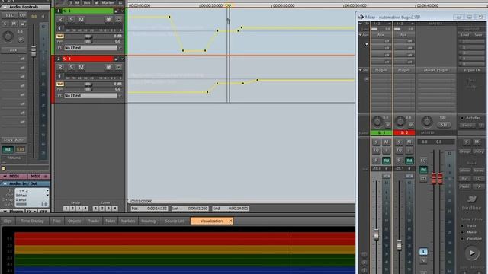The width and height of the screenshot is (488, 274).
Task: Click the Aux button in Audio Controls
Action: click(14, 50)
